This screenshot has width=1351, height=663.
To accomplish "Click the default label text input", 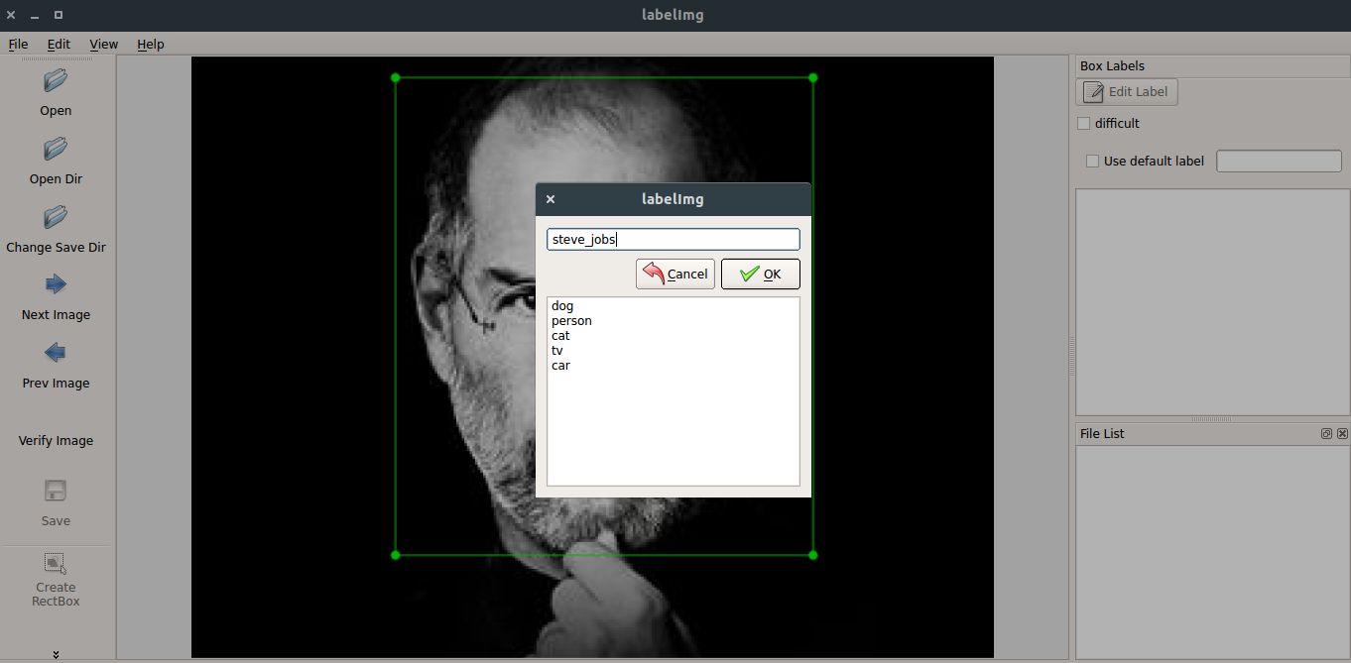I will (1278, 162).
